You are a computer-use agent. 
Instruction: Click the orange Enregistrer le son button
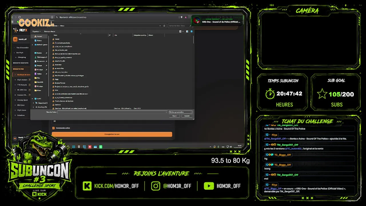(x=112, y=134)
